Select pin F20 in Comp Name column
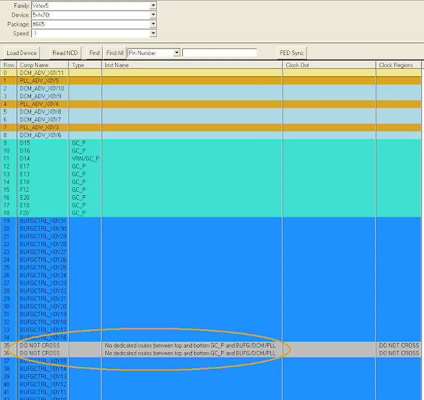Screen dimensions: 424x400 [42, 213]
